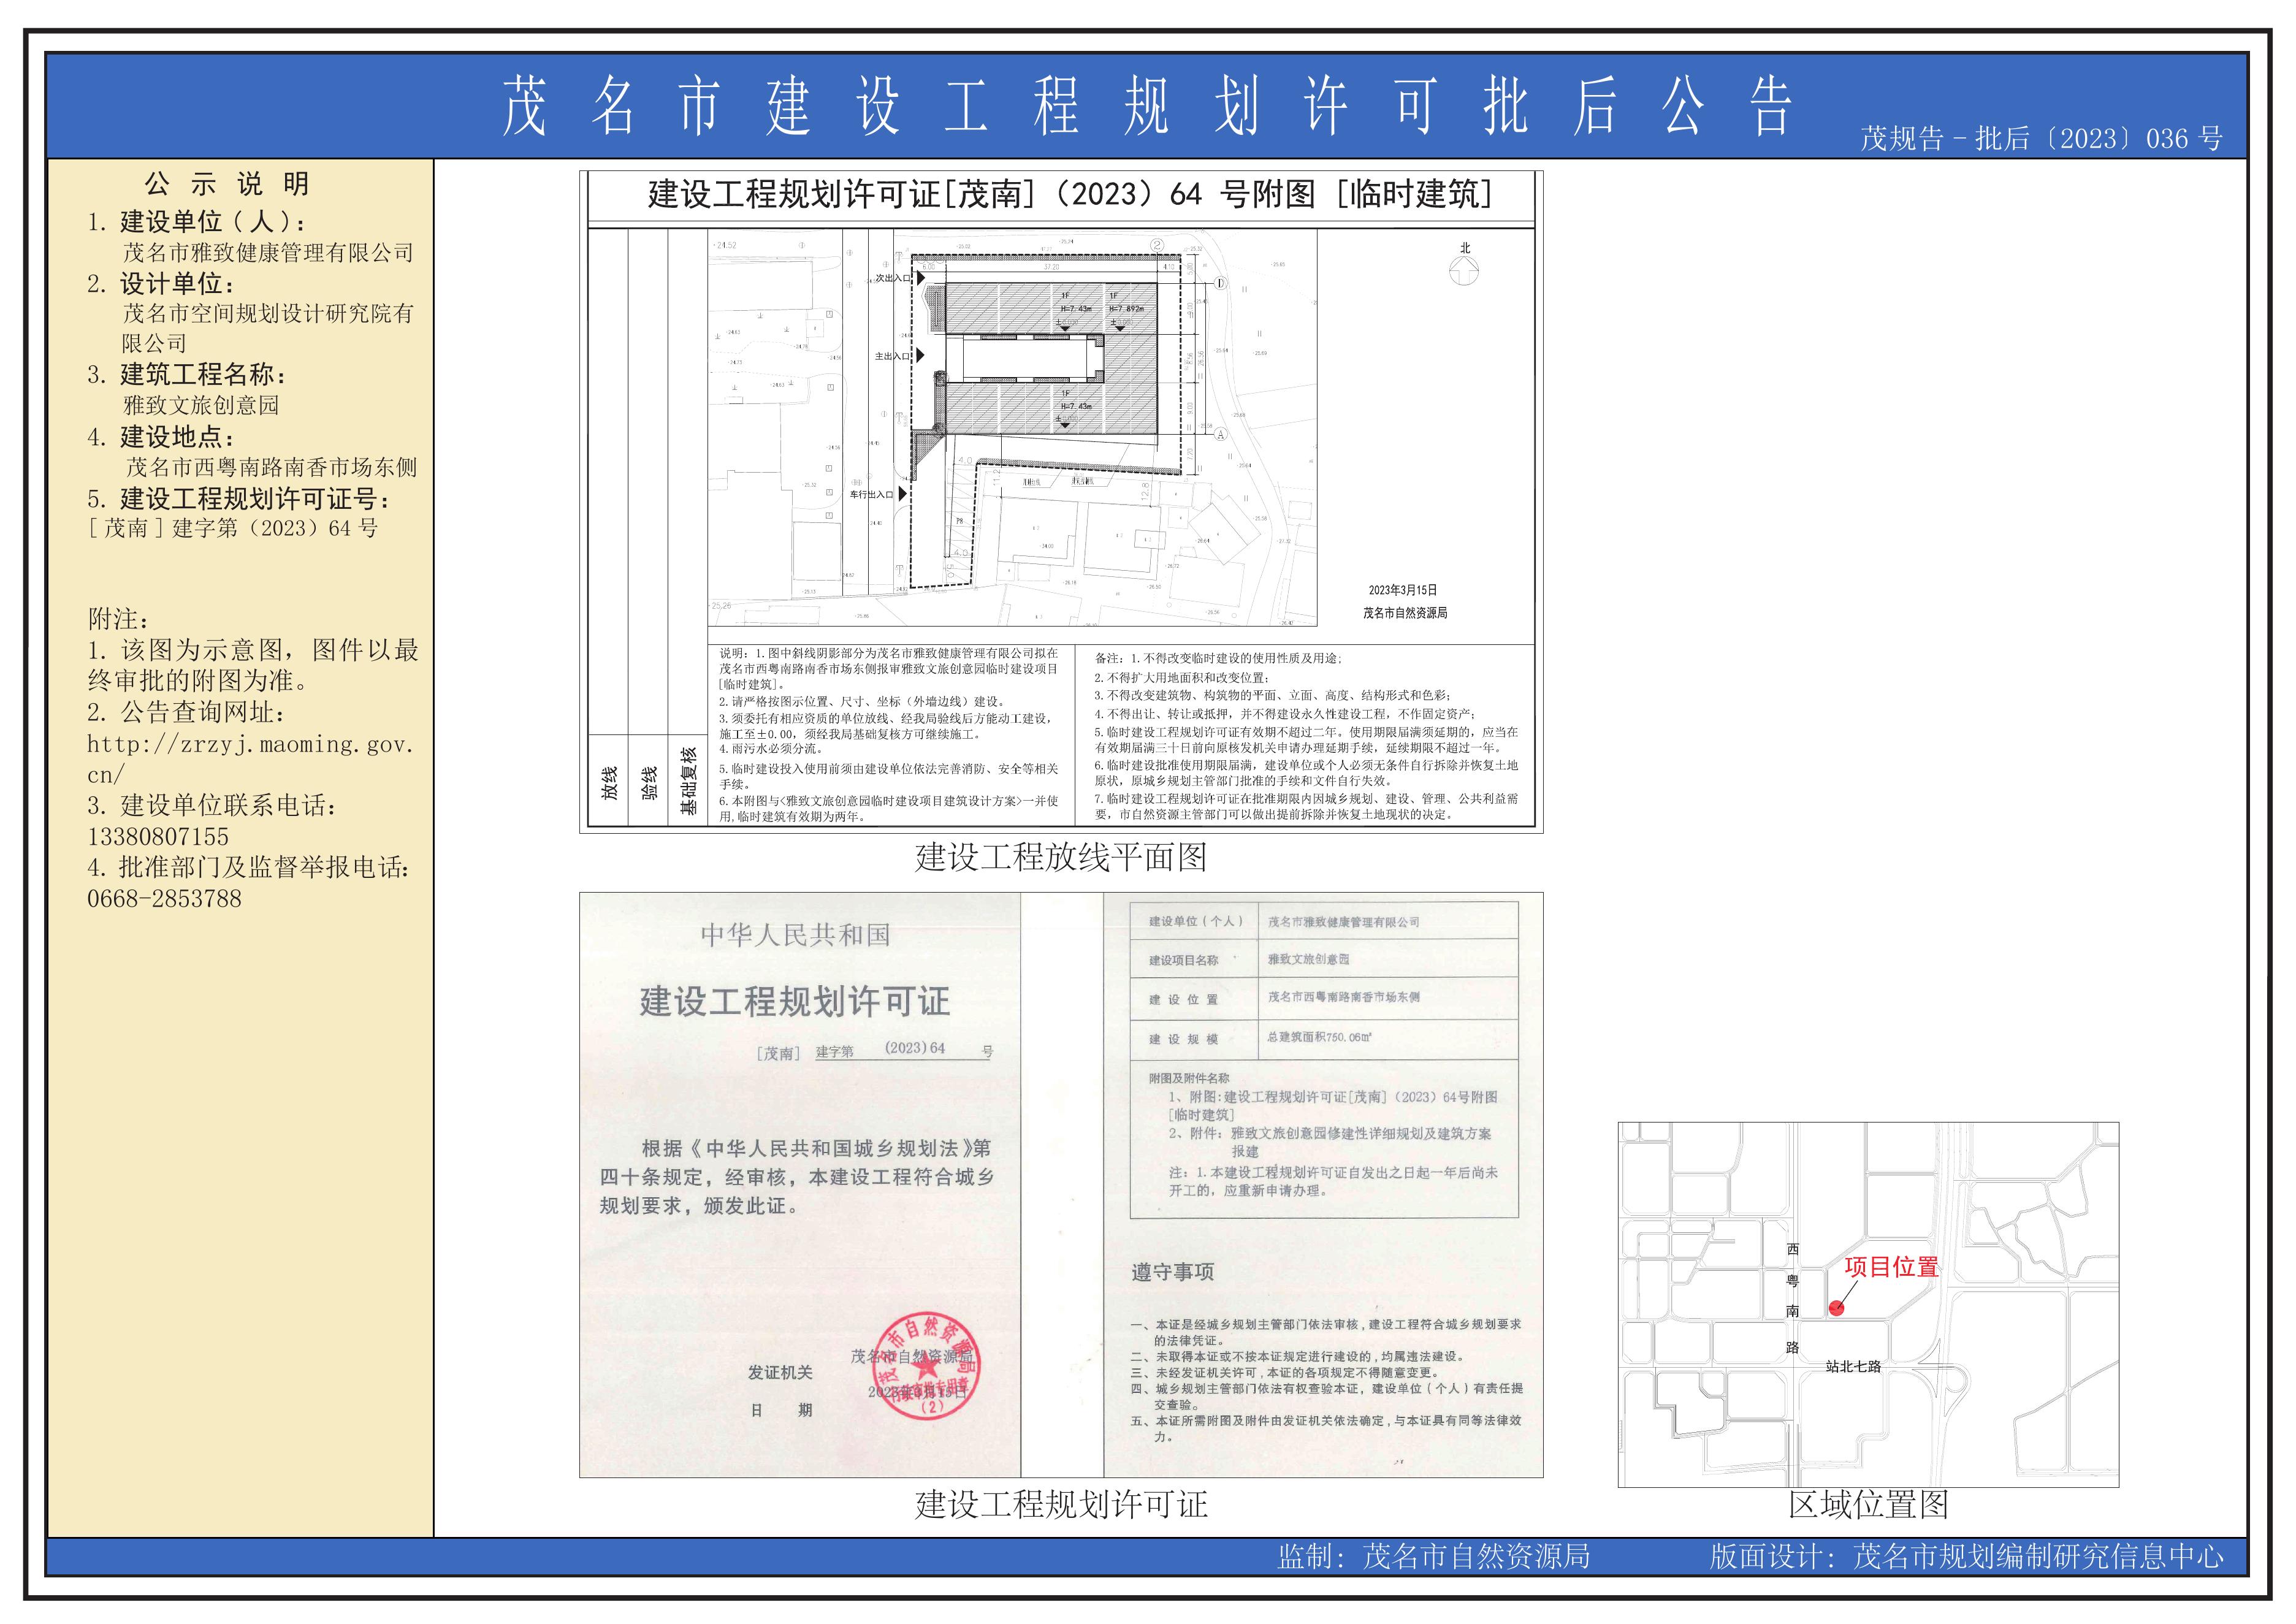The image size is (2296, 1624).
Task: Click the circled axis marker A
Action: pos(1220,435)
